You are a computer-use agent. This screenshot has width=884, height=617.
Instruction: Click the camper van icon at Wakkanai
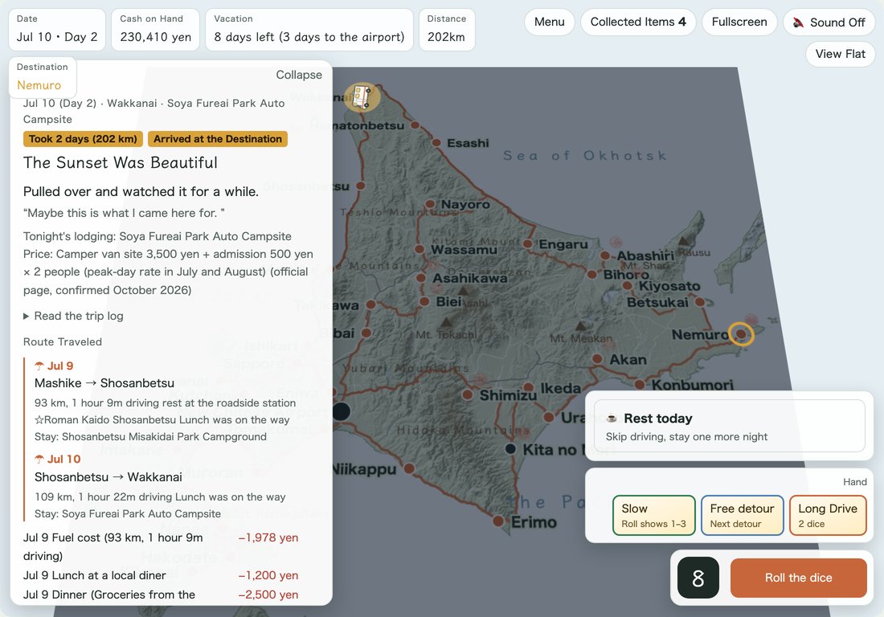(x=362, y=97)
